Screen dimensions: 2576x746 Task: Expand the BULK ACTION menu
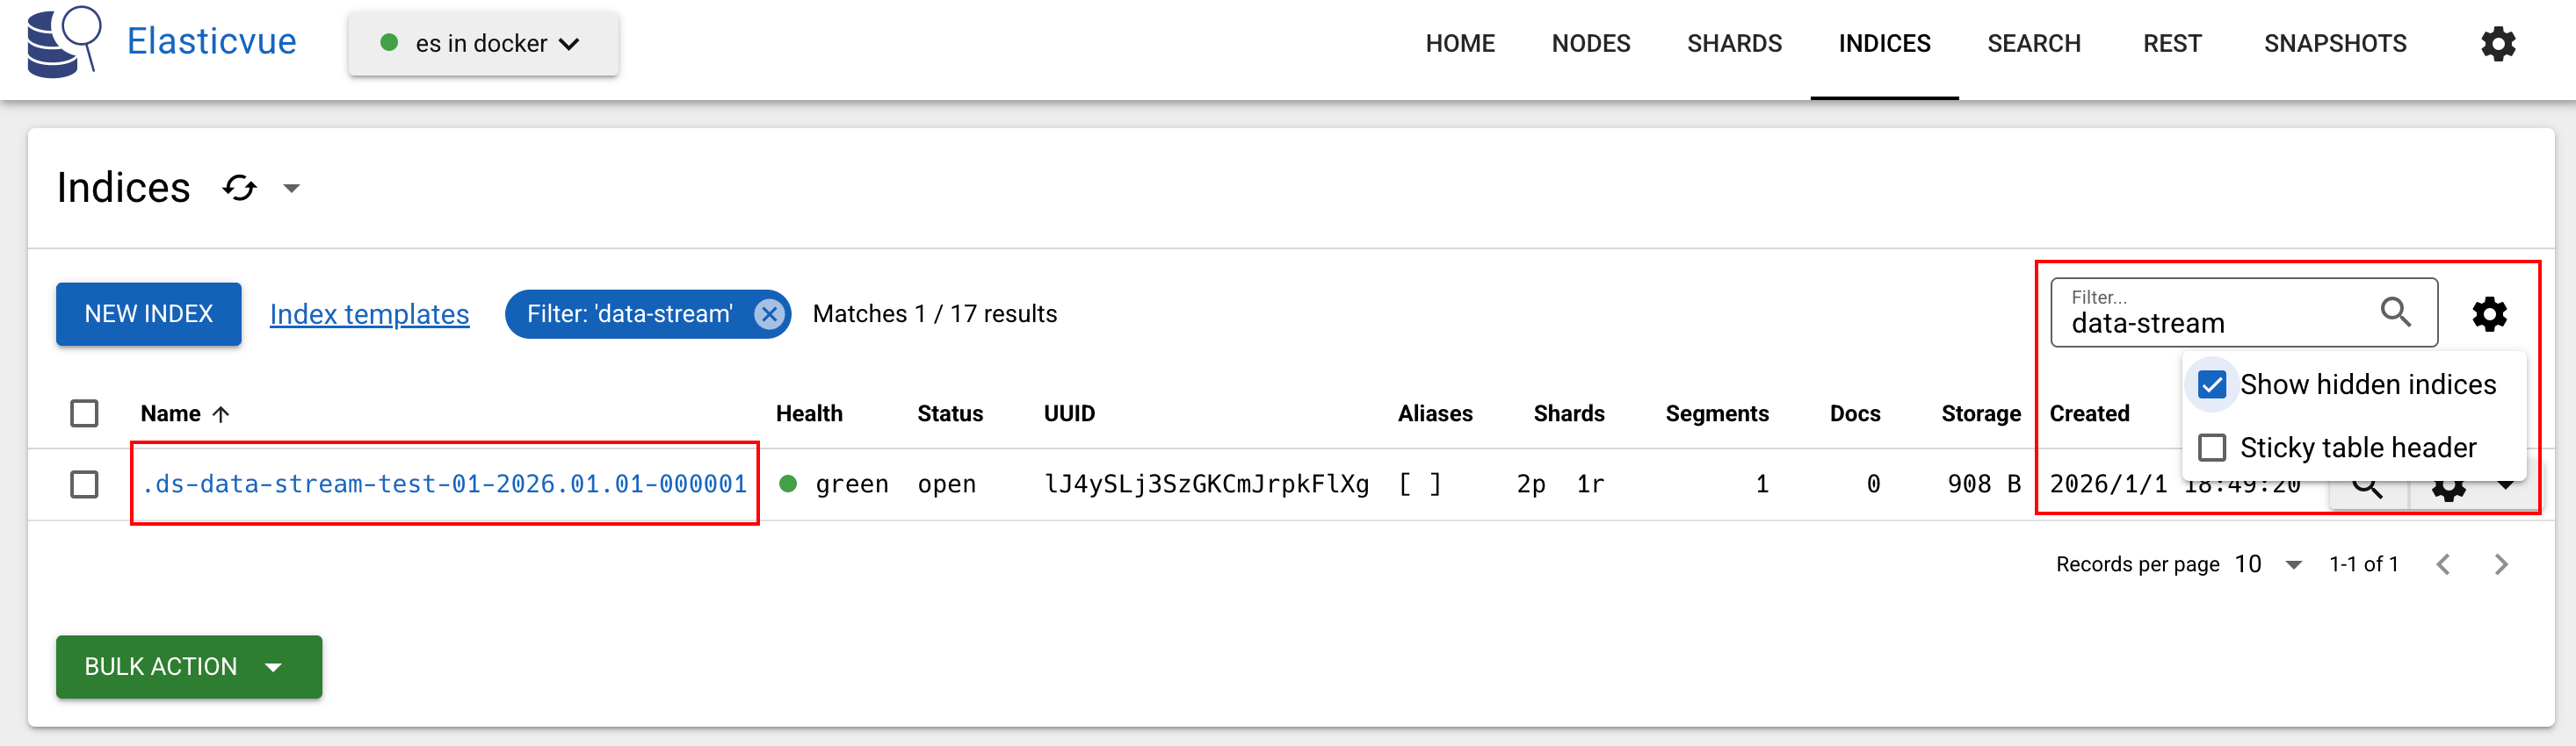tap(189, 666)
